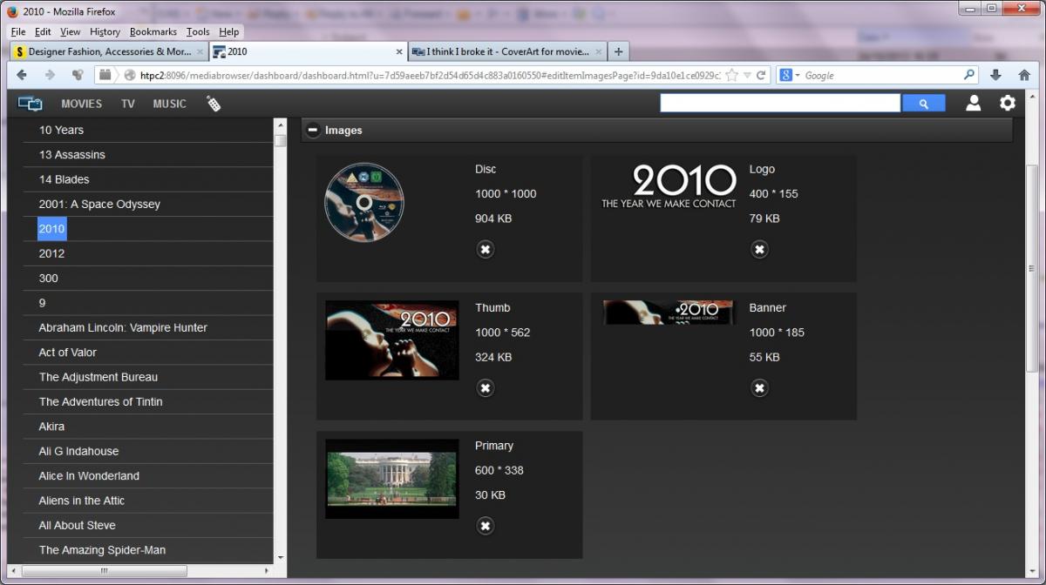Delete the Logo image
Image resolution: width=1046 pixels, height=585 pixels.
click(759, 250)
